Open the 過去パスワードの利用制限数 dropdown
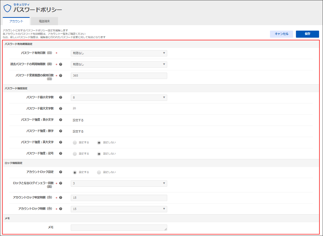 click(119, 64)
